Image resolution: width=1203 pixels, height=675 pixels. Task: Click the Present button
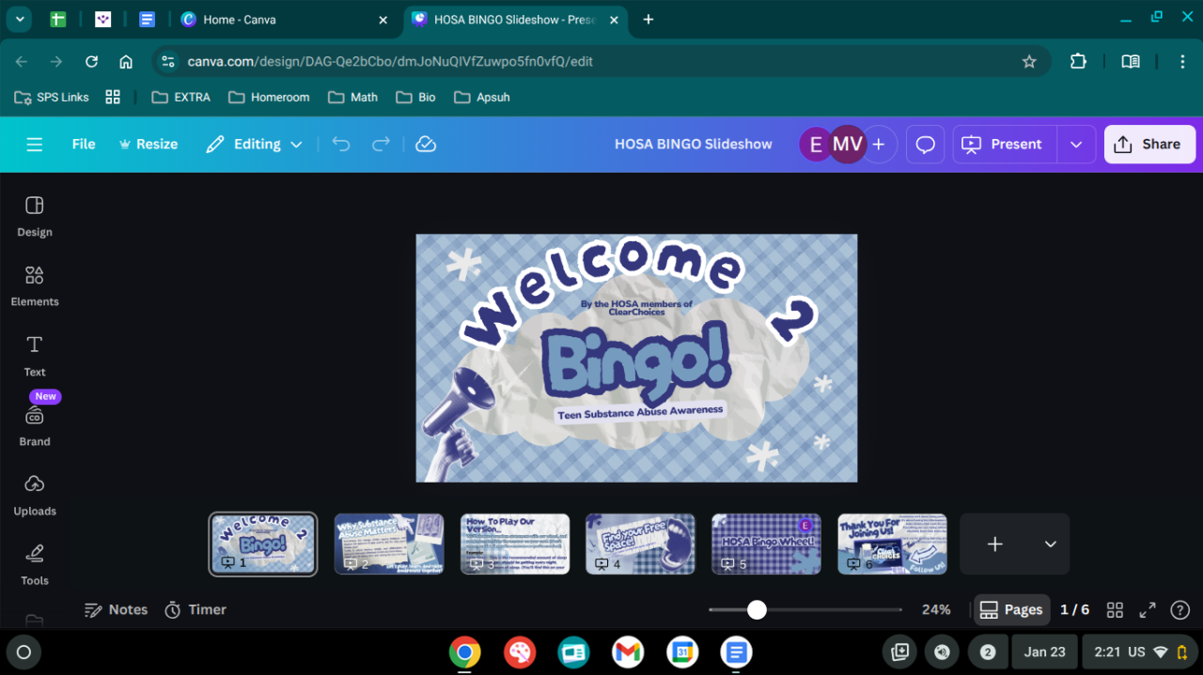pos(1002,145)
